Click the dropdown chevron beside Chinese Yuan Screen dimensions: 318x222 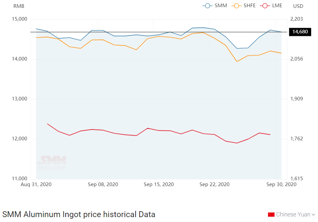(313, 215)
